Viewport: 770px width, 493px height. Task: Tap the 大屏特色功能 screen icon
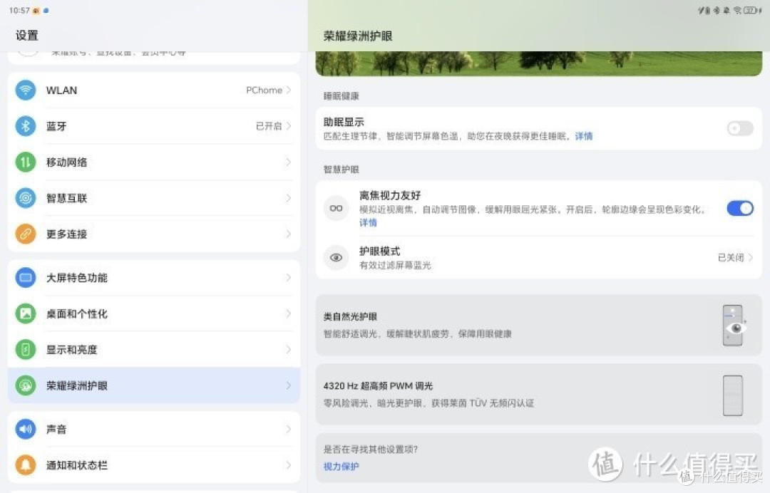[x=26, y=278]
